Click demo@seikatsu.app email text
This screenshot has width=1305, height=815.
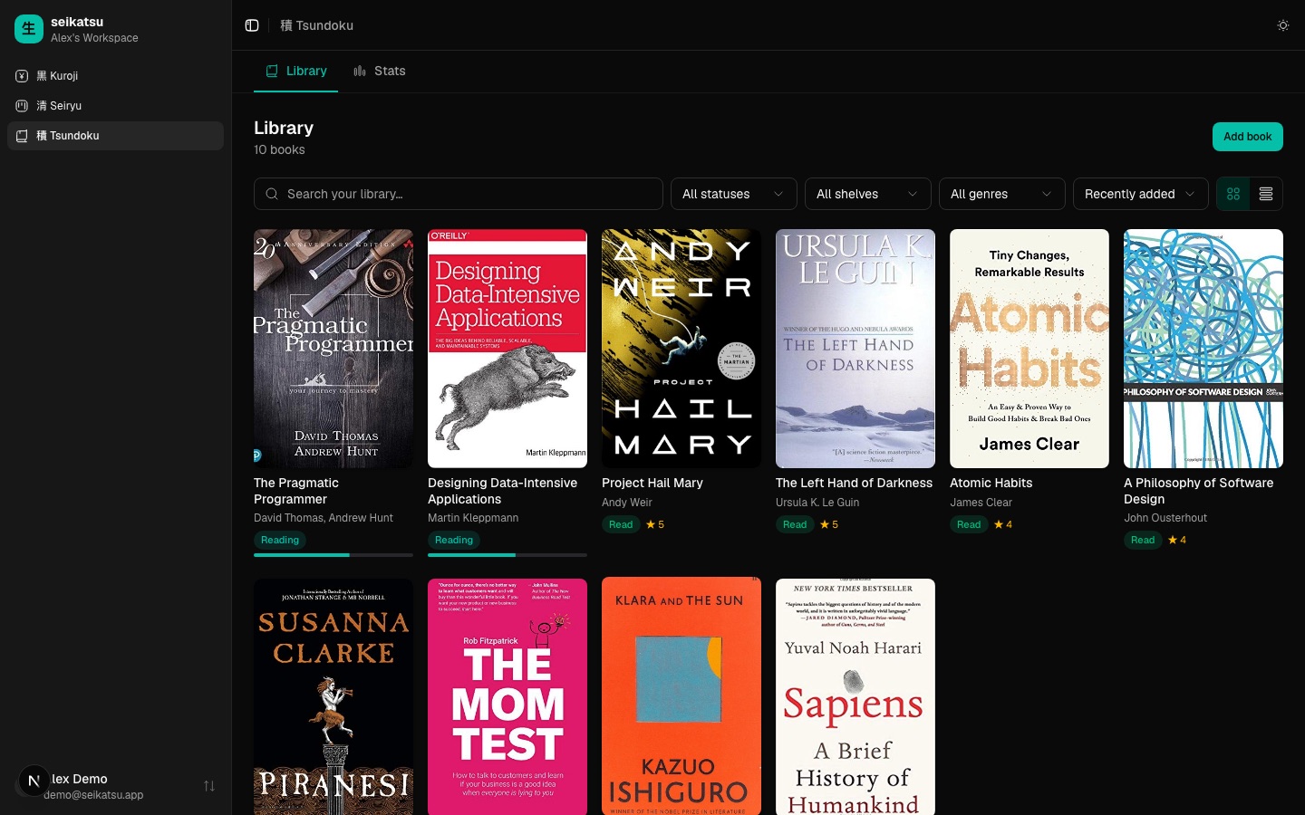tap(93, 795)
